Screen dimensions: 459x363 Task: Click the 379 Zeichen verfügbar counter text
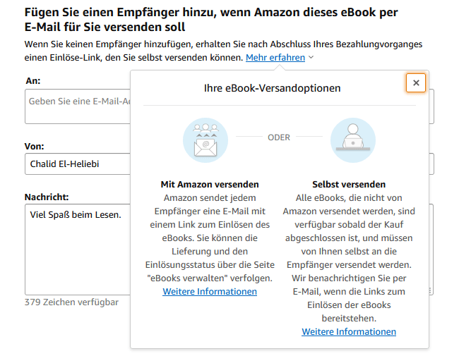(71, 302)
